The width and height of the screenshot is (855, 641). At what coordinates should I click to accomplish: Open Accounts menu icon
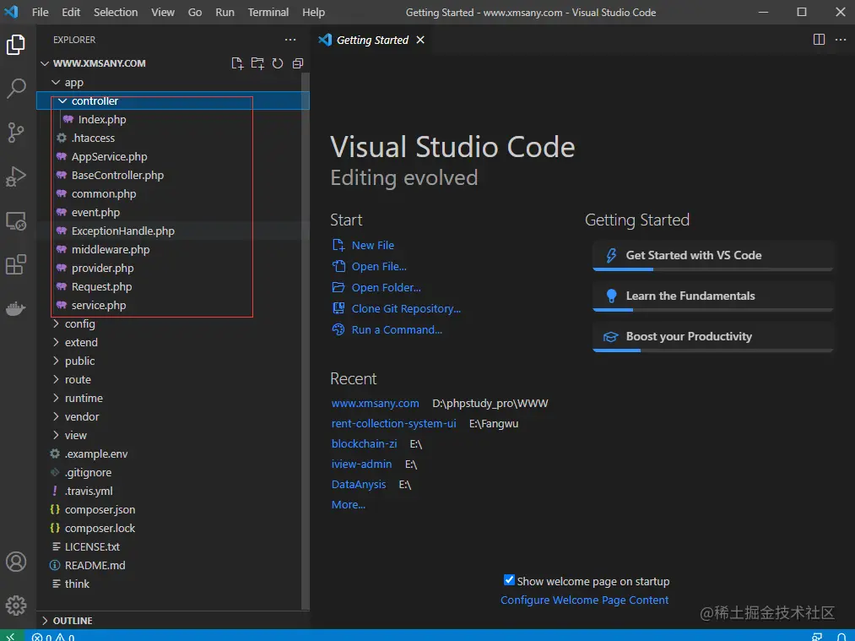pyautogui.click(x=16, y=562)
